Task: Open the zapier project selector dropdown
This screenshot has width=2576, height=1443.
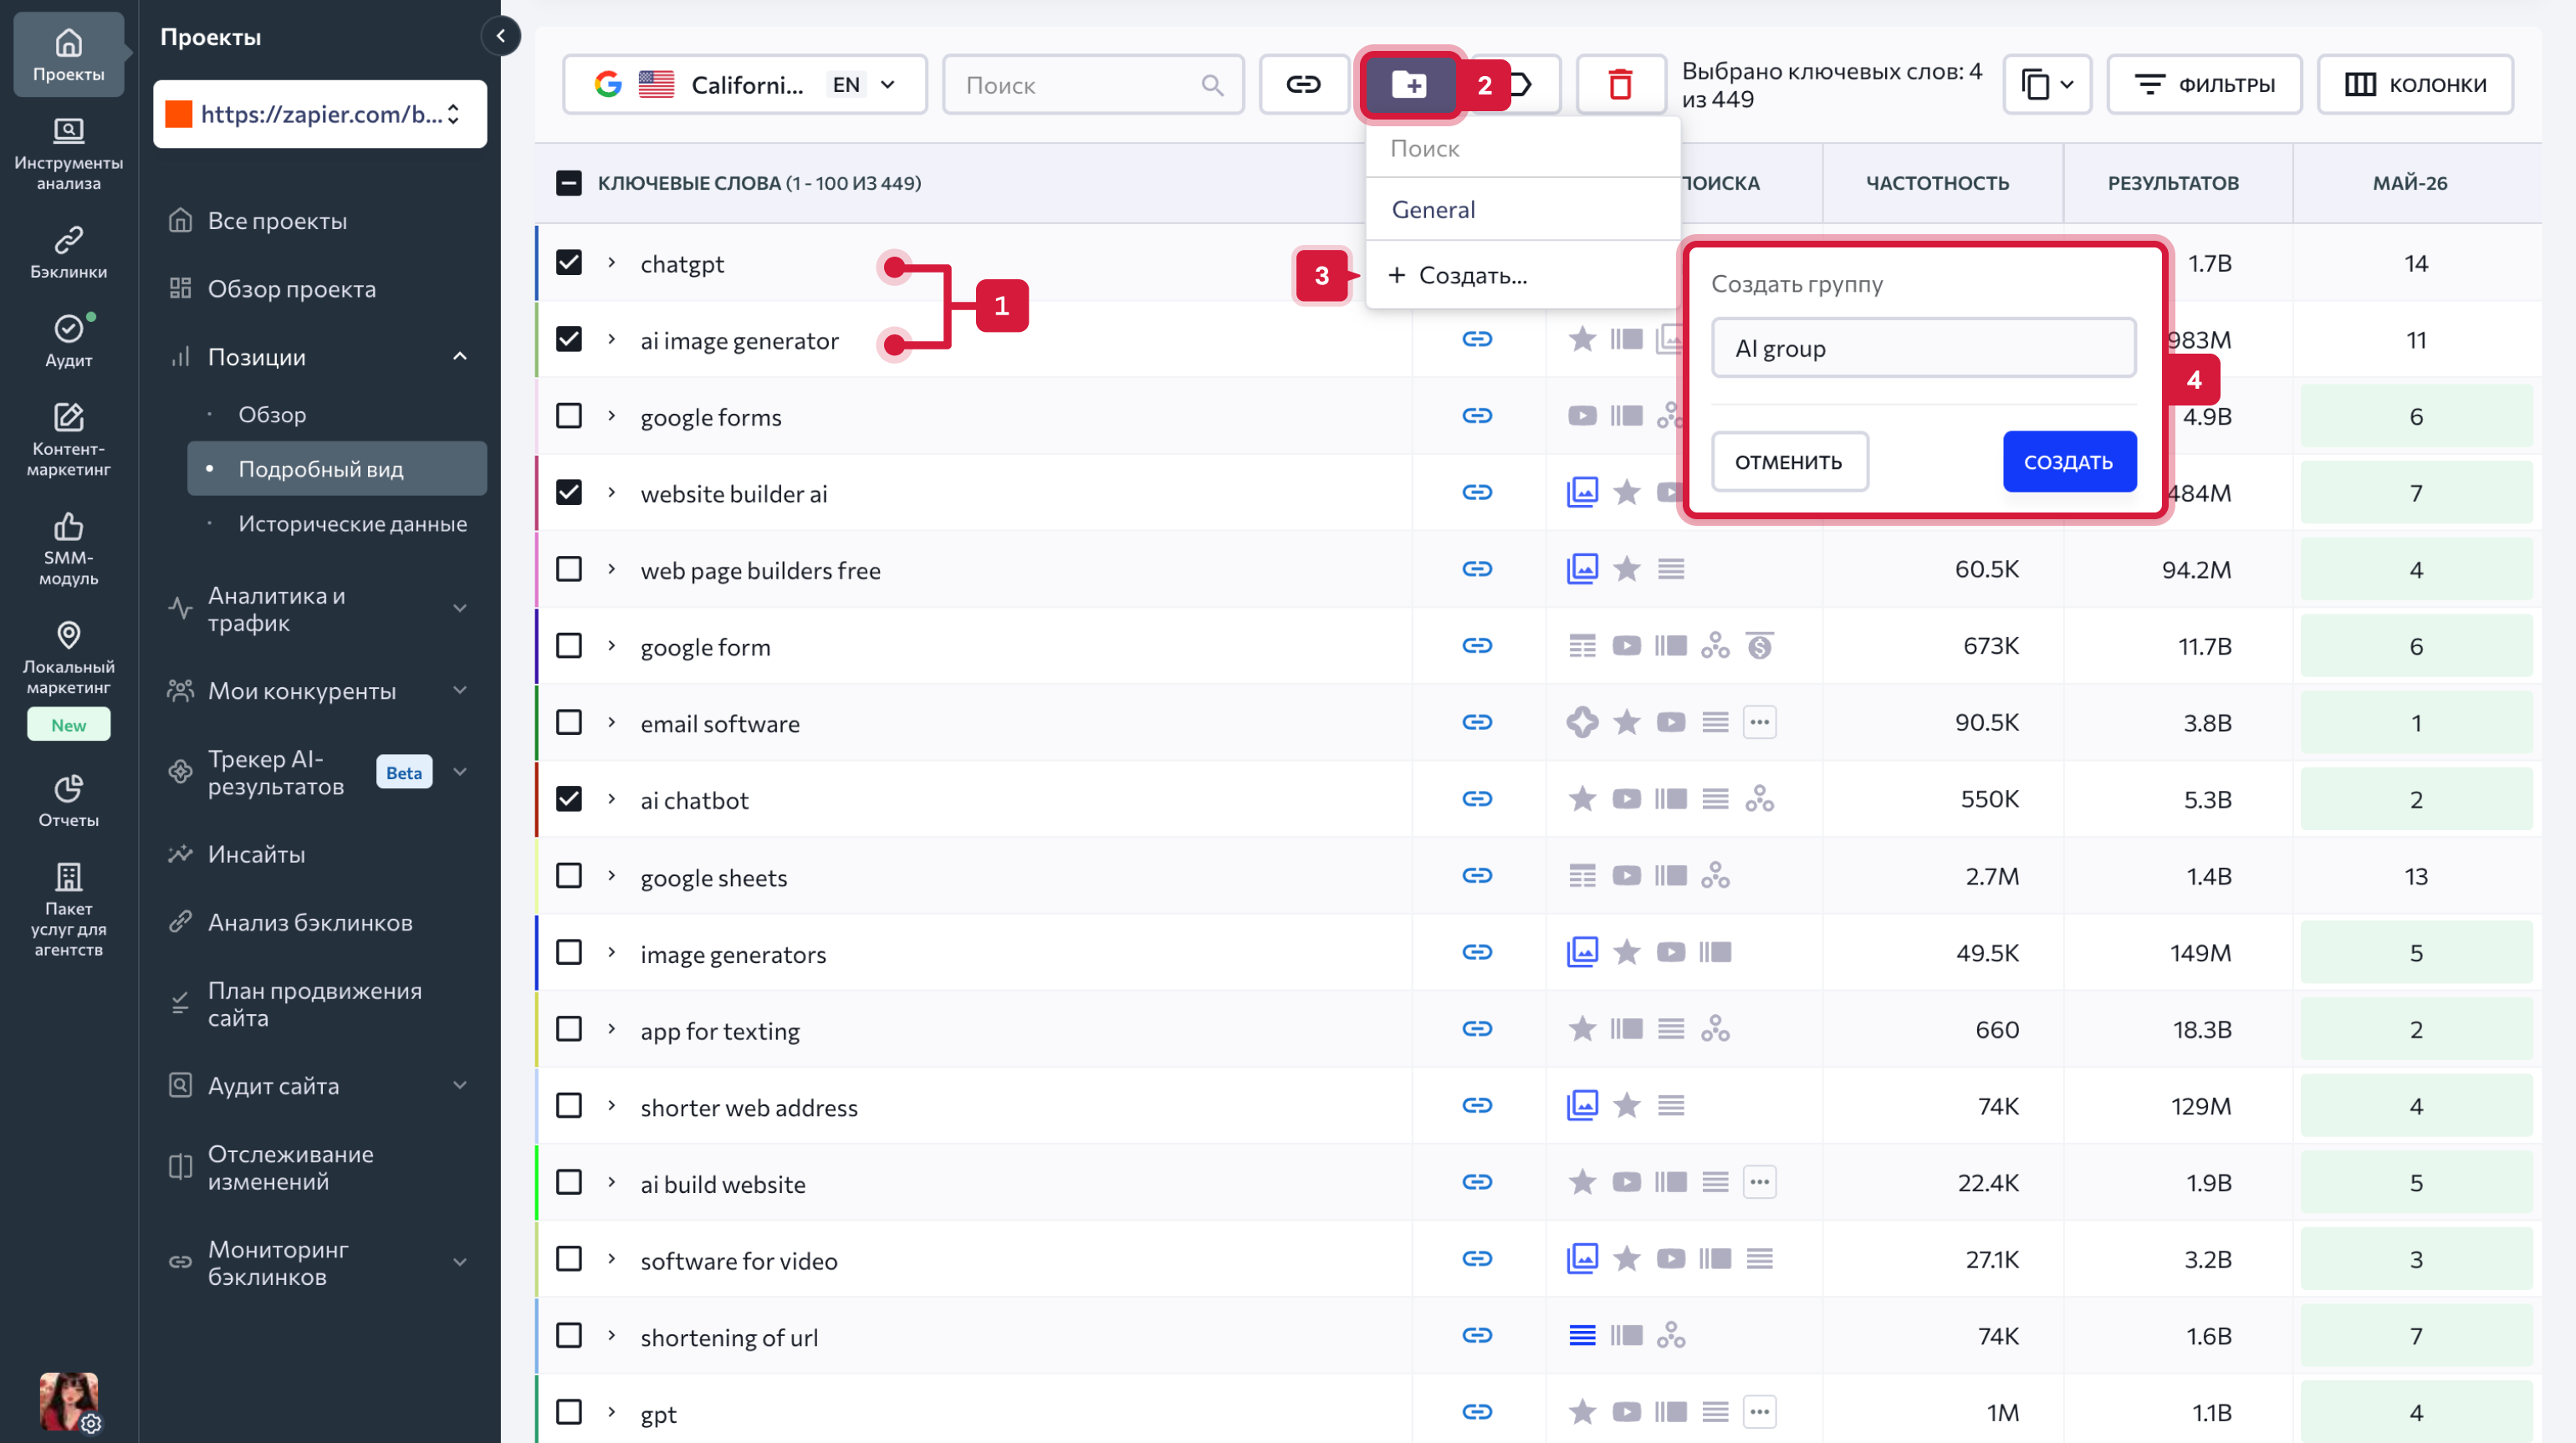Action: 320,114
